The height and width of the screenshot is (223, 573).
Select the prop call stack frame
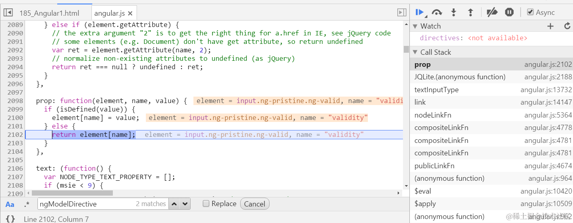pos(491,64)
